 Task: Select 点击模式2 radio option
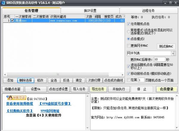pos(129,39)
